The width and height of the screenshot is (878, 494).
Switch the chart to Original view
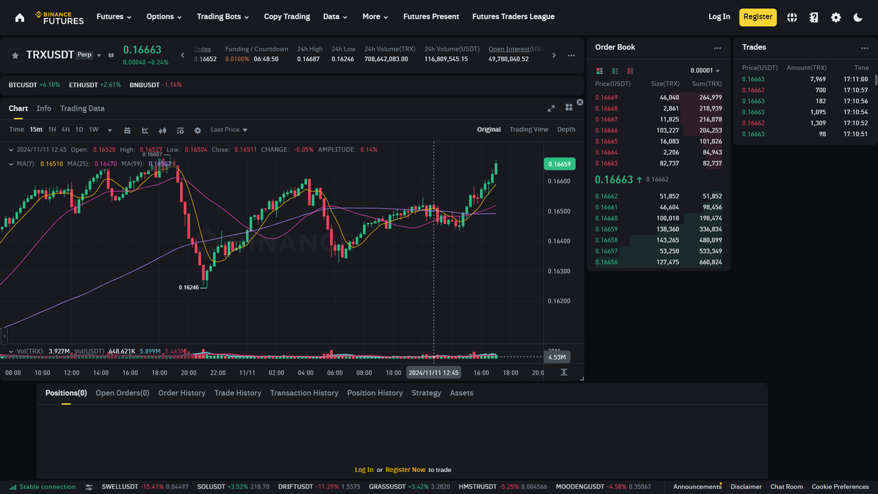[489, 130]
